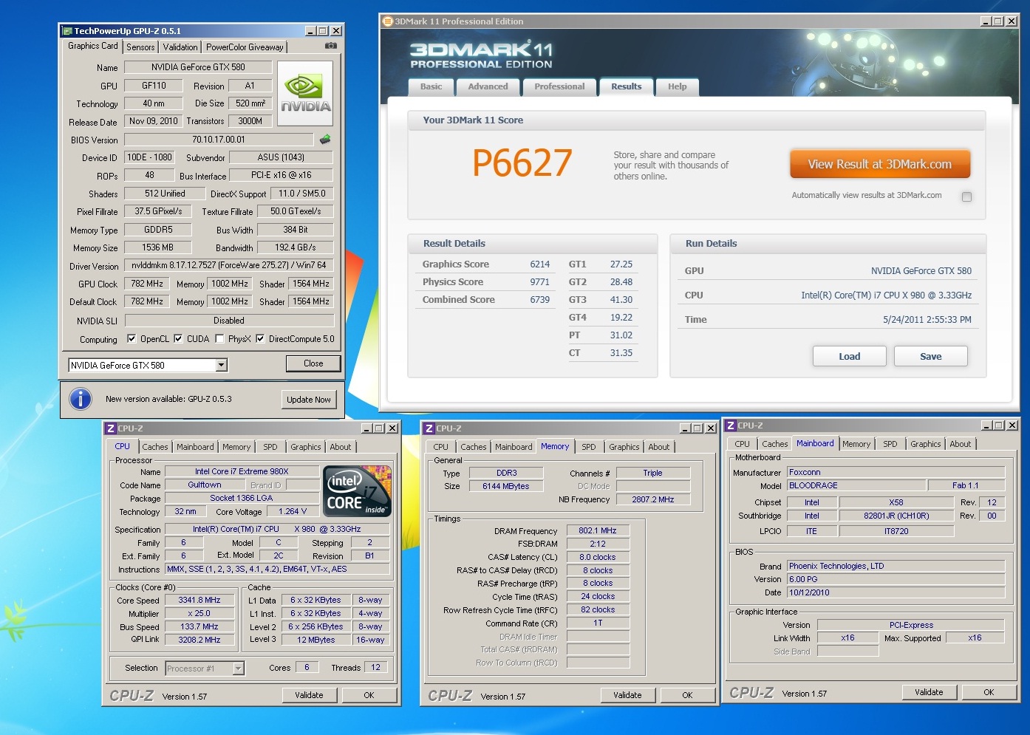Image resolution: width=1030 pixels, height=735 pixels.
Task: Open the Advanced tab in 3DMark
Action: [488, 86]
